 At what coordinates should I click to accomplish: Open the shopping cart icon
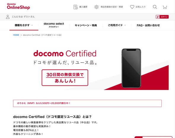(x=165, y=7)
